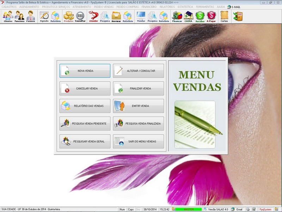Image resolution: width=282 pixels, height=212 pixels.
Task: Open the Cartas toolbar icon
Action: coord(224,16)
